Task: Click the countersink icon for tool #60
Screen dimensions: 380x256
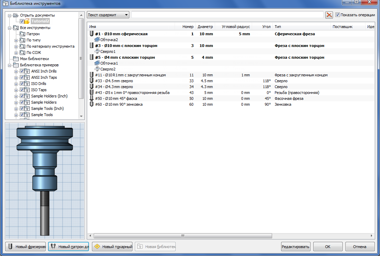Action: coord(92,104)
